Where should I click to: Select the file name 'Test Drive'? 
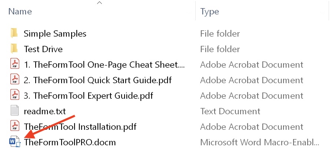(43, 49)
